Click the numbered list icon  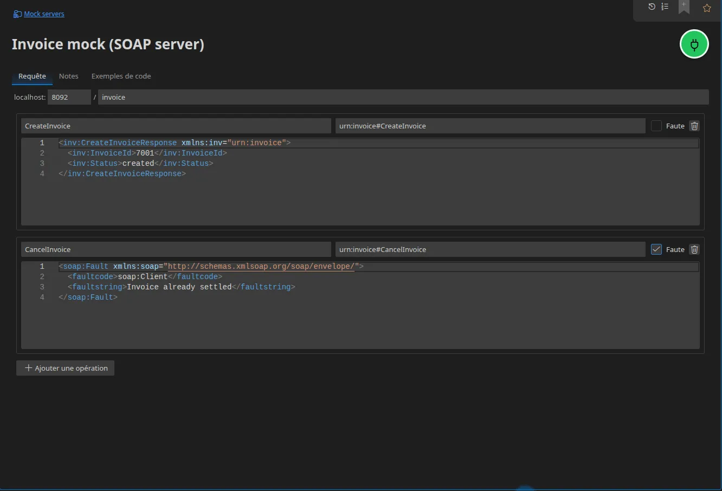click(665, 7)
